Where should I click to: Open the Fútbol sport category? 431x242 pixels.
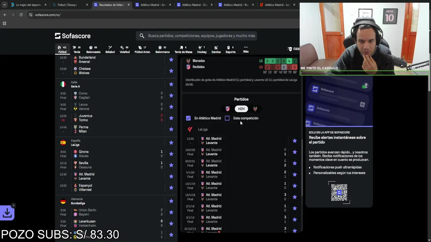coord(62,49)
